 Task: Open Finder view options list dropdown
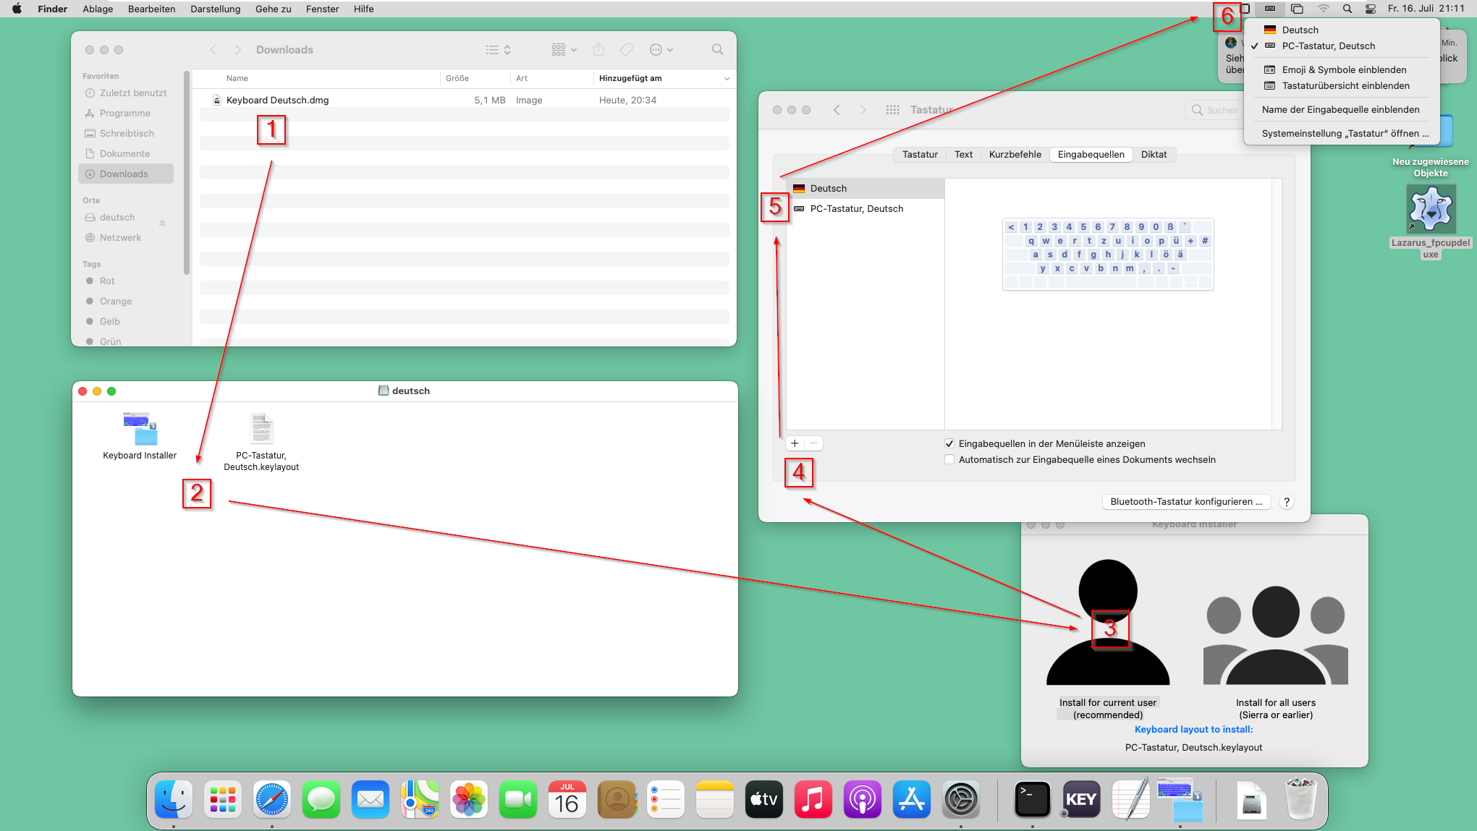click(498, 50)
